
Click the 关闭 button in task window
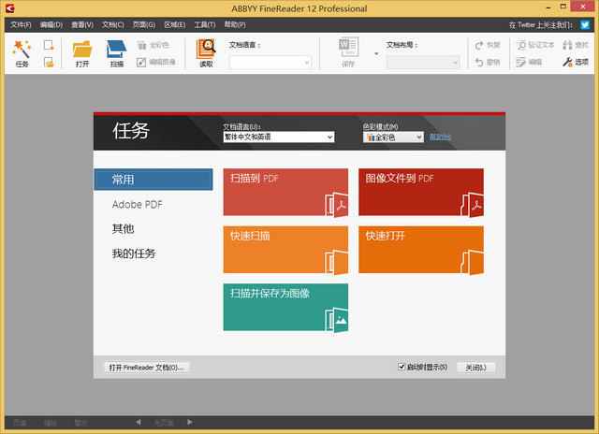[x=475, y=368]
